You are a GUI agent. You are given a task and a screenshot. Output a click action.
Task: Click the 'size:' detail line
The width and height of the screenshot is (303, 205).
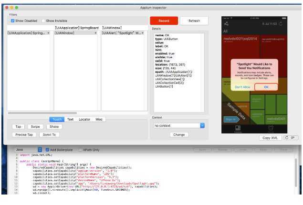pos(165,68)
